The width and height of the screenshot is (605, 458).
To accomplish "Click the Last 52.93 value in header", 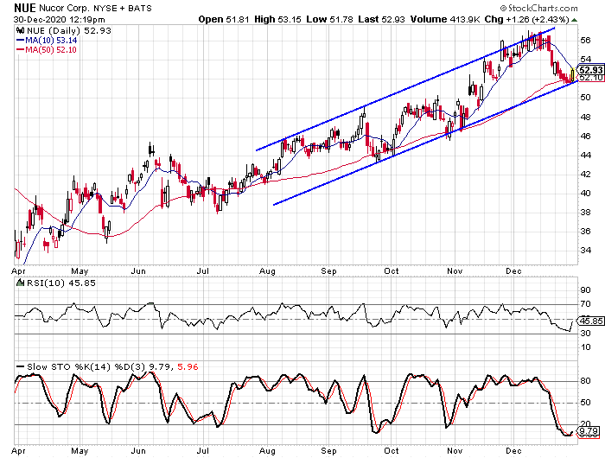I will pos(381,19).
